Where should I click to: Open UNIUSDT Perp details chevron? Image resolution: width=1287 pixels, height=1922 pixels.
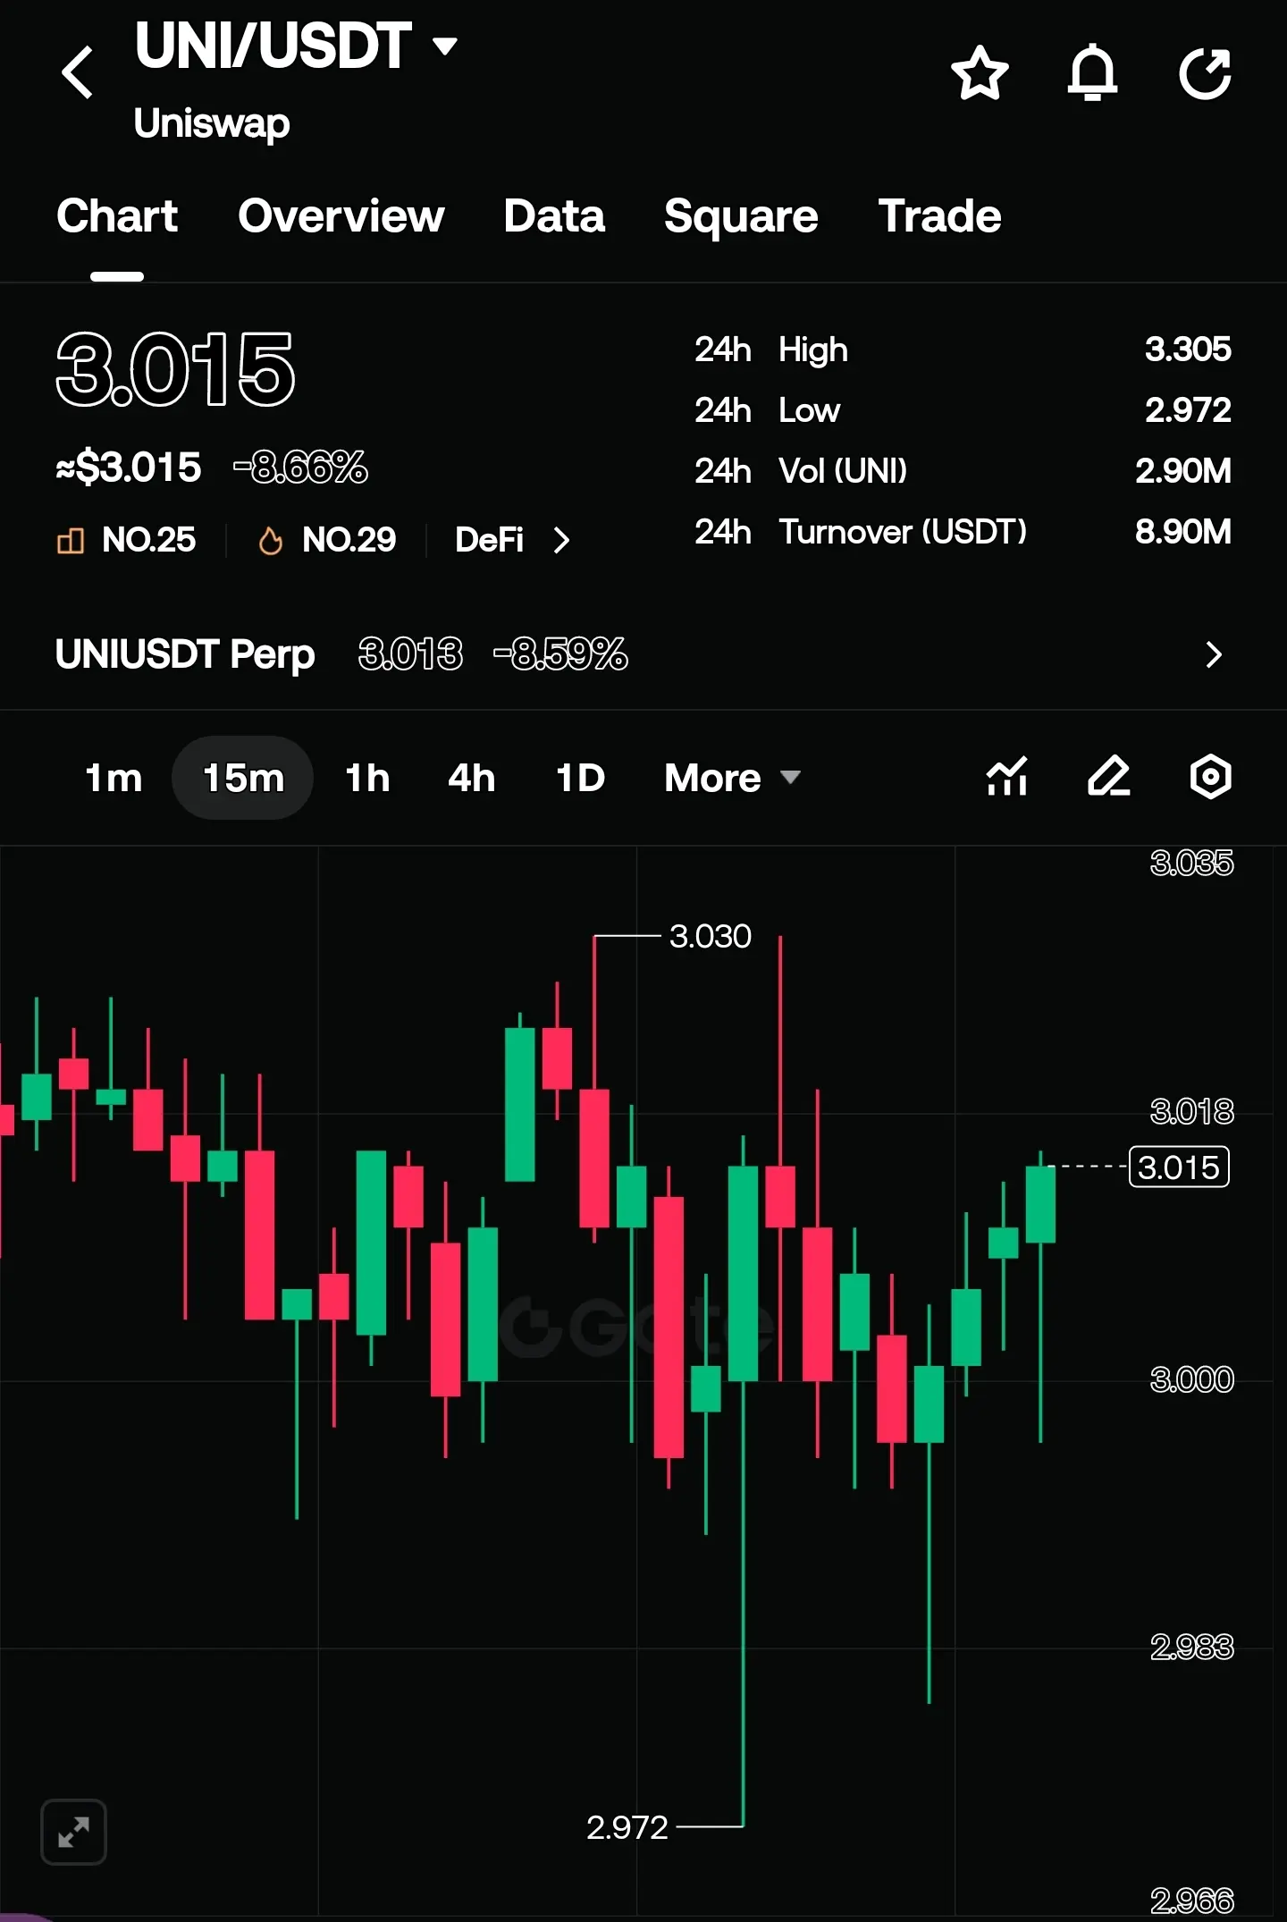click(x=1213, y=654)
